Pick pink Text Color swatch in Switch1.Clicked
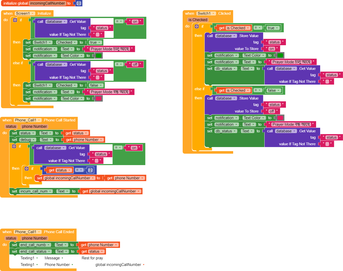This screenshot has width=343, height=271. [x=280, y=118]
